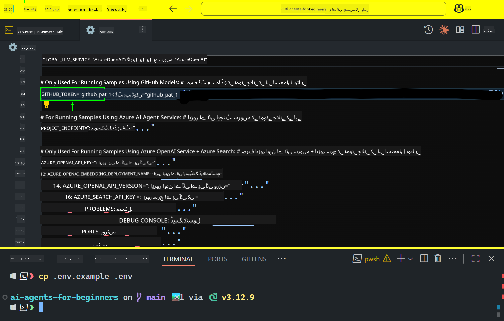The width and height of the screenshot is (504, 321).
Task: Kill terminal with trash icon
Action: point(438,258)
